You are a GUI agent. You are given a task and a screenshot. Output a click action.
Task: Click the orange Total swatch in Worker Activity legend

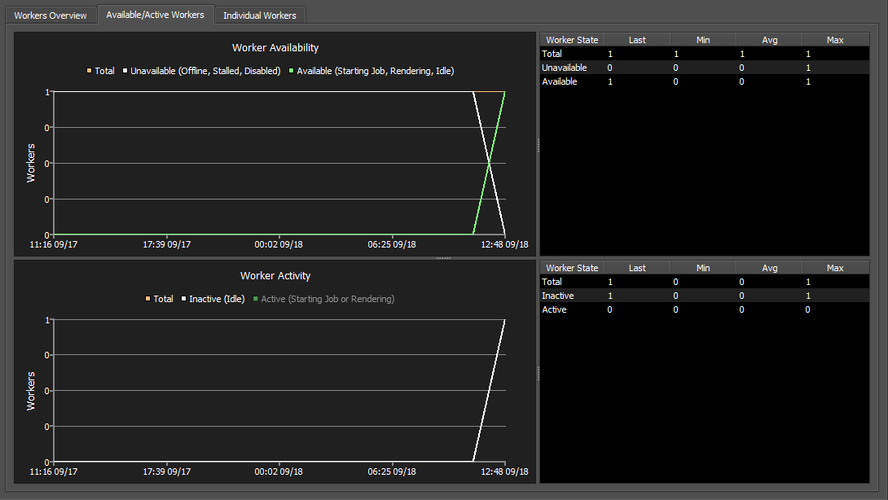pos(147,299)
